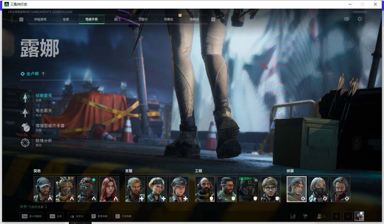Click the 出战 deploy button
384x224 pixels.
tap(56, 216)
